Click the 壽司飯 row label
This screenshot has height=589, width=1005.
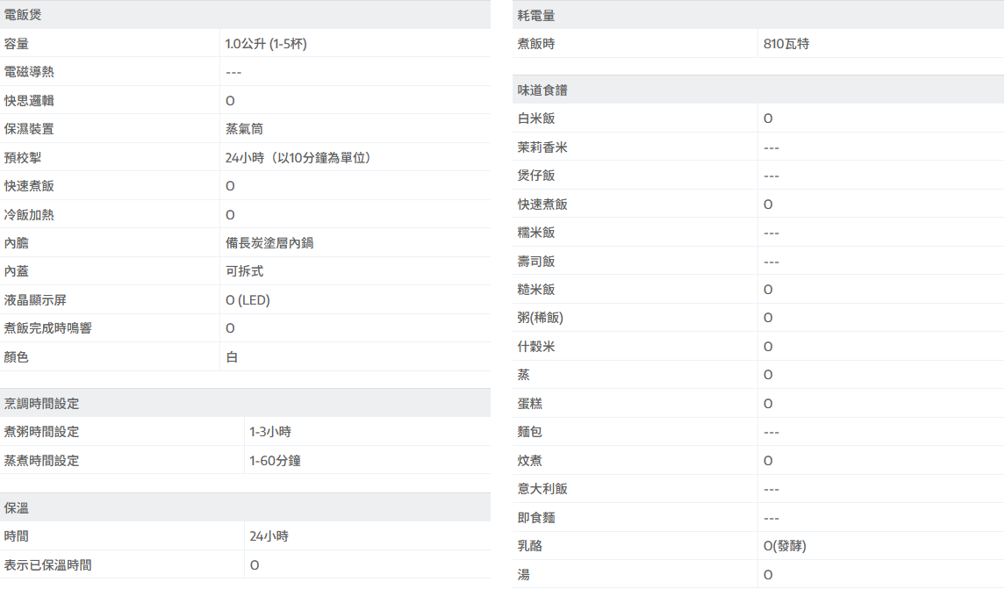pyautogui.click(x=536, y=262)
